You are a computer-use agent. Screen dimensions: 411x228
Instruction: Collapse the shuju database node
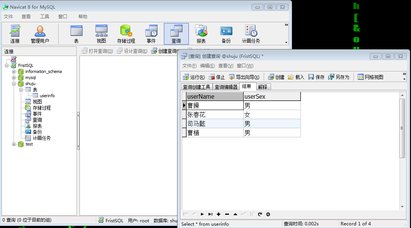(14, 84)
